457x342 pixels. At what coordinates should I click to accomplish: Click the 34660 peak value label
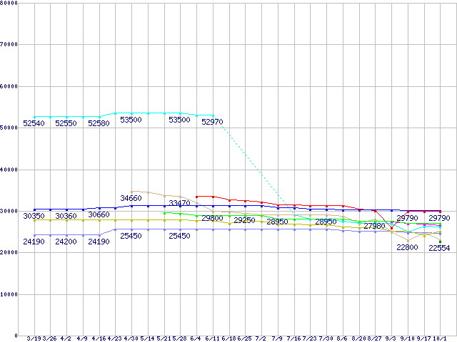coord(131,198)
